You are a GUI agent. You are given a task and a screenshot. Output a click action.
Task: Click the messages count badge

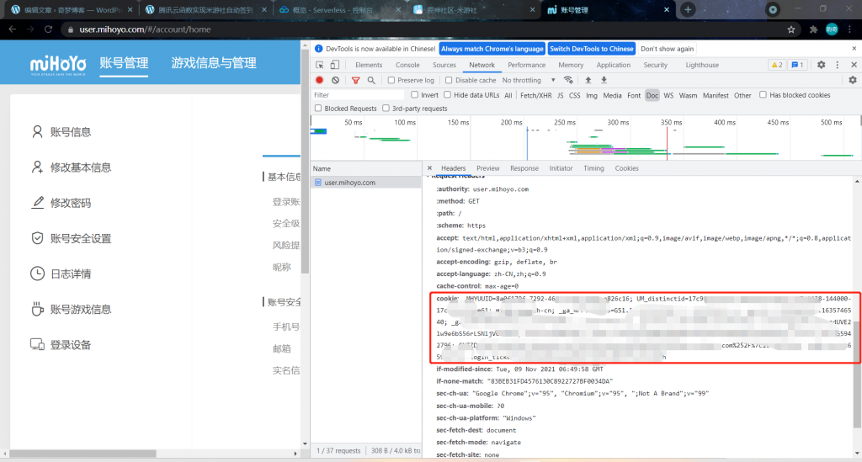tap(797, 65)
